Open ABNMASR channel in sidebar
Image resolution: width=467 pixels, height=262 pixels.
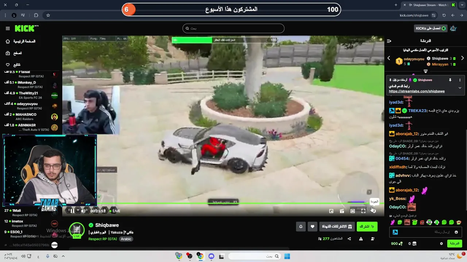pyautogui.click(x=31, y=127)
